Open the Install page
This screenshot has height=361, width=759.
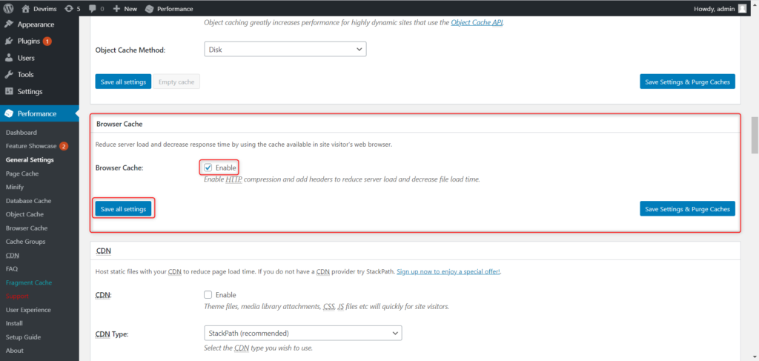[x=14, y=323]
